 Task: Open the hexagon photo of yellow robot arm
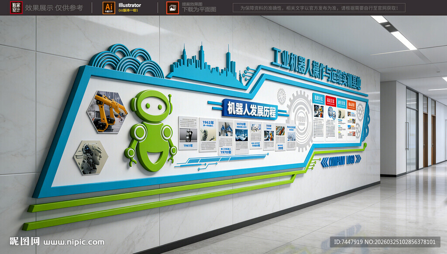coord(107,112)
